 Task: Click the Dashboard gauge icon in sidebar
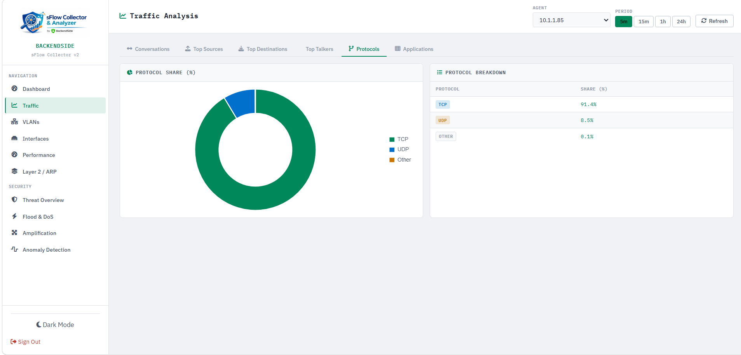14,89
